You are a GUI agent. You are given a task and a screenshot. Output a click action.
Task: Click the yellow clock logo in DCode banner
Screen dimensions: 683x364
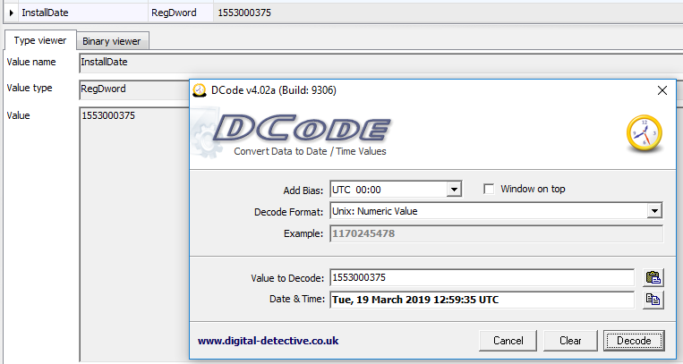pos(643,134)
